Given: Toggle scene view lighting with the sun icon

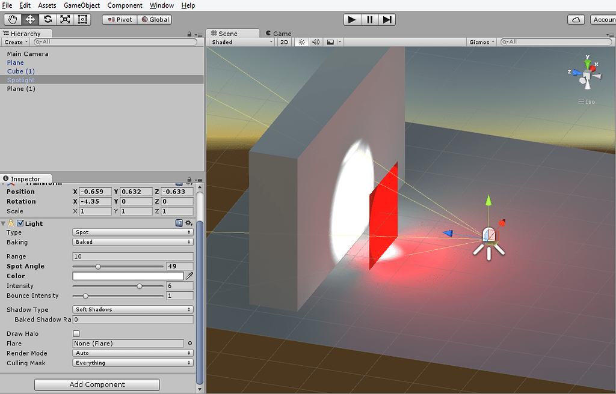Looking at the screenshot, I should (301, 42).
